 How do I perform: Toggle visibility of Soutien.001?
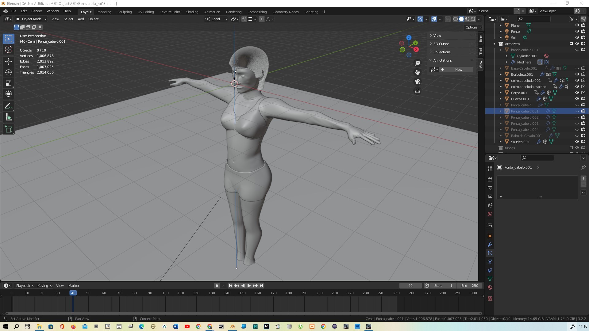click(x=577, y=142)
